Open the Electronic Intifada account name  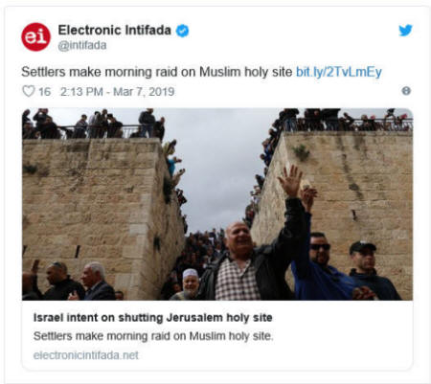point(114,30)
